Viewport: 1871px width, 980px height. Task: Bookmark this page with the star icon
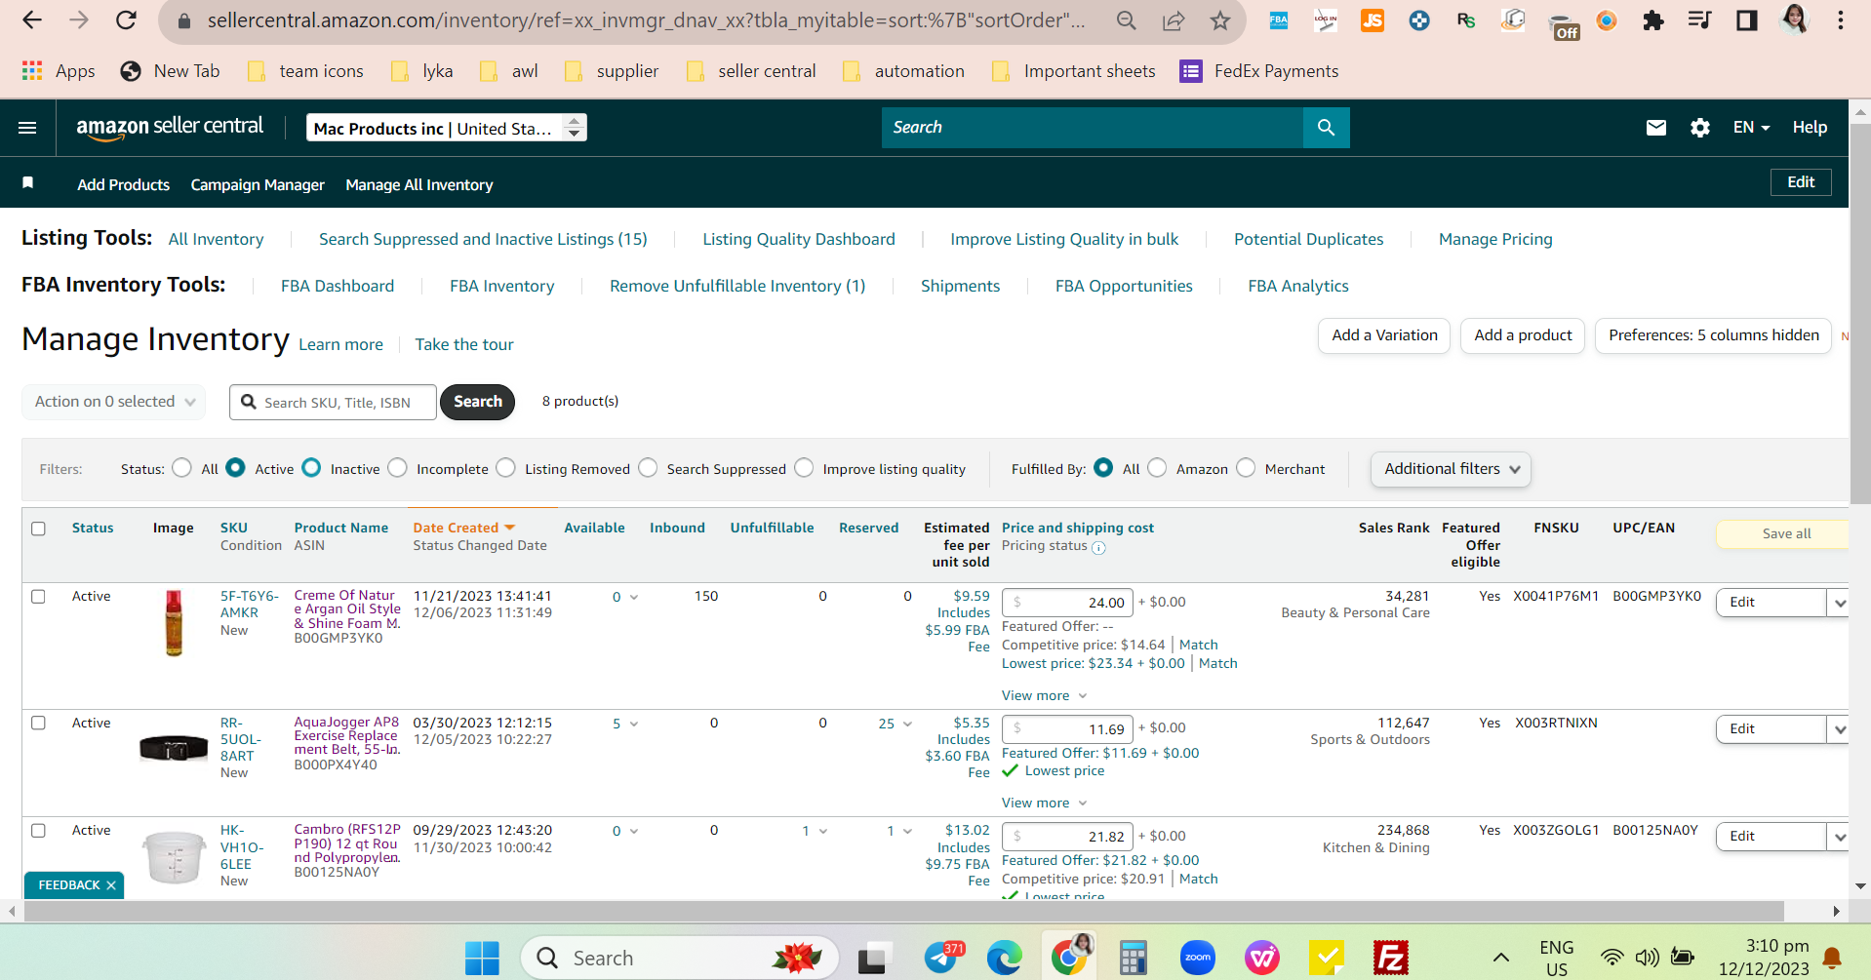click(1220, 20)
